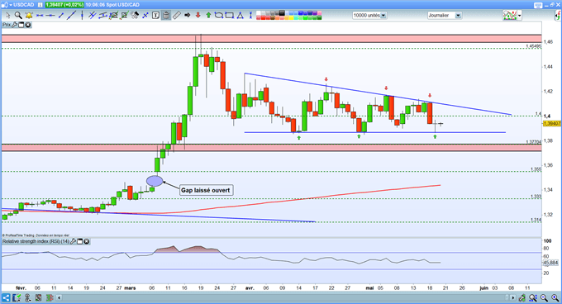Select the ruler measuring tool
The image size is (562, 304).
pyautogui.click(x=176, y=16)
